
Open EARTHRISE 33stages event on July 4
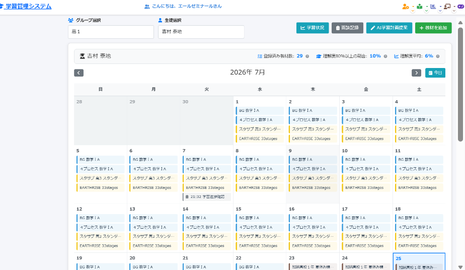coord(419,139)
